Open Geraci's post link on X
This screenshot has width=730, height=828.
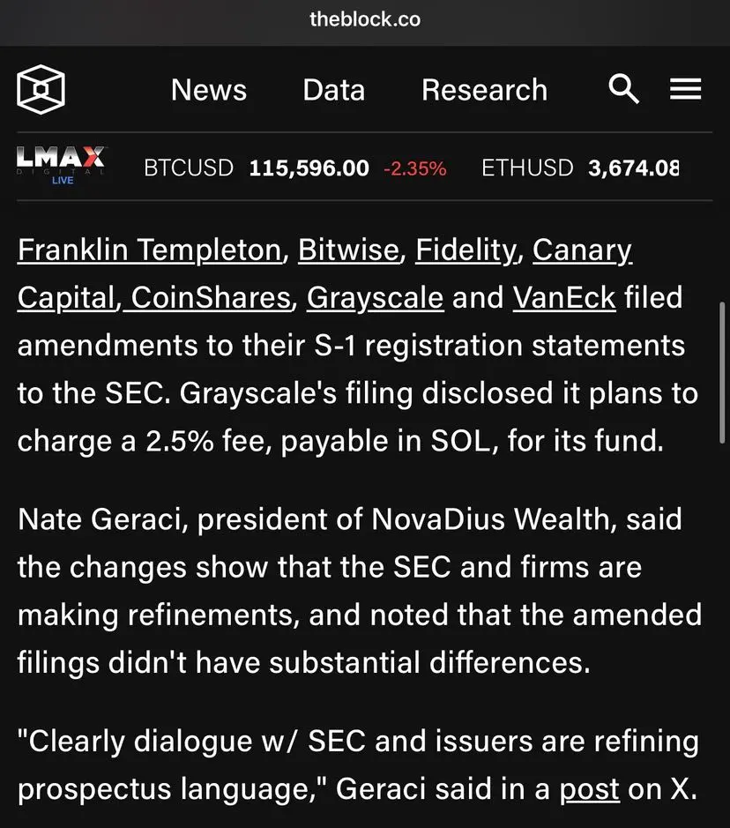(590, 790)
